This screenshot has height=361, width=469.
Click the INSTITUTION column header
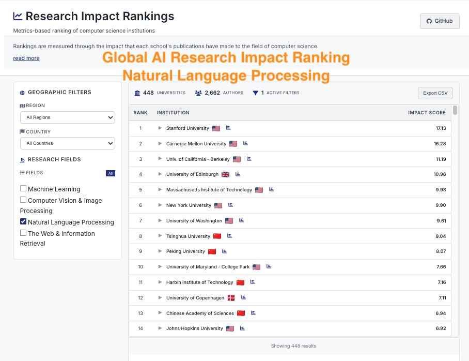[x=173, y=113]
